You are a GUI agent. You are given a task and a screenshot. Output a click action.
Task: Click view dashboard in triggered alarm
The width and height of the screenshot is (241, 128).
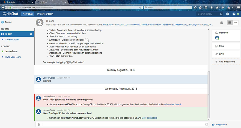click(173, 104)
